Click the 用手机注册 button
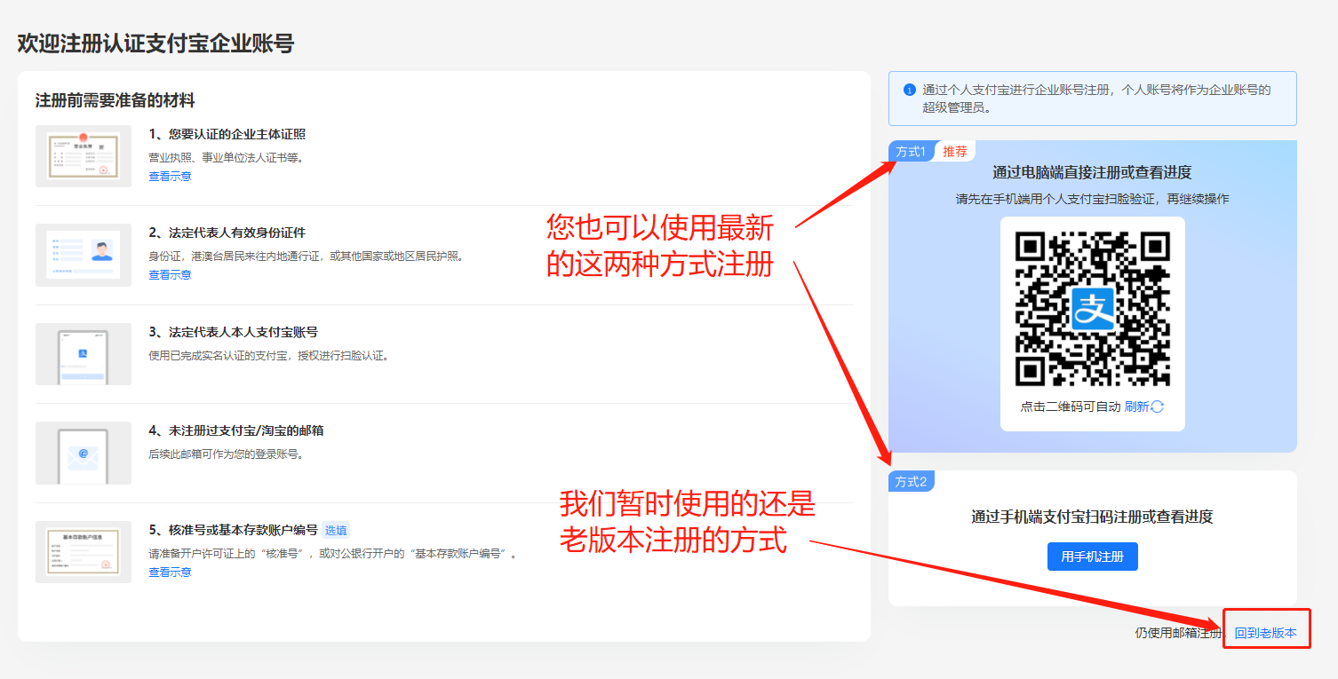Image resolution: width=1338 pixels, height=679 pixels. [1092, 557]
